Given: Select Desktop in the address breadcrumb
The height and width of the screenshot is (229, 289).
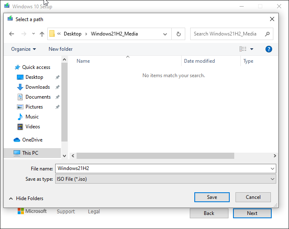Looking at the screenshot, I should coord(72,34).
